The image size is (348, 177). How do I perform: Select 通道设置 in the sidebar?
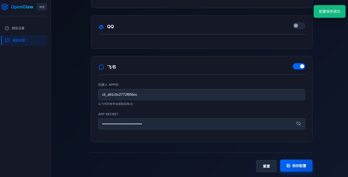click(19, 40)
